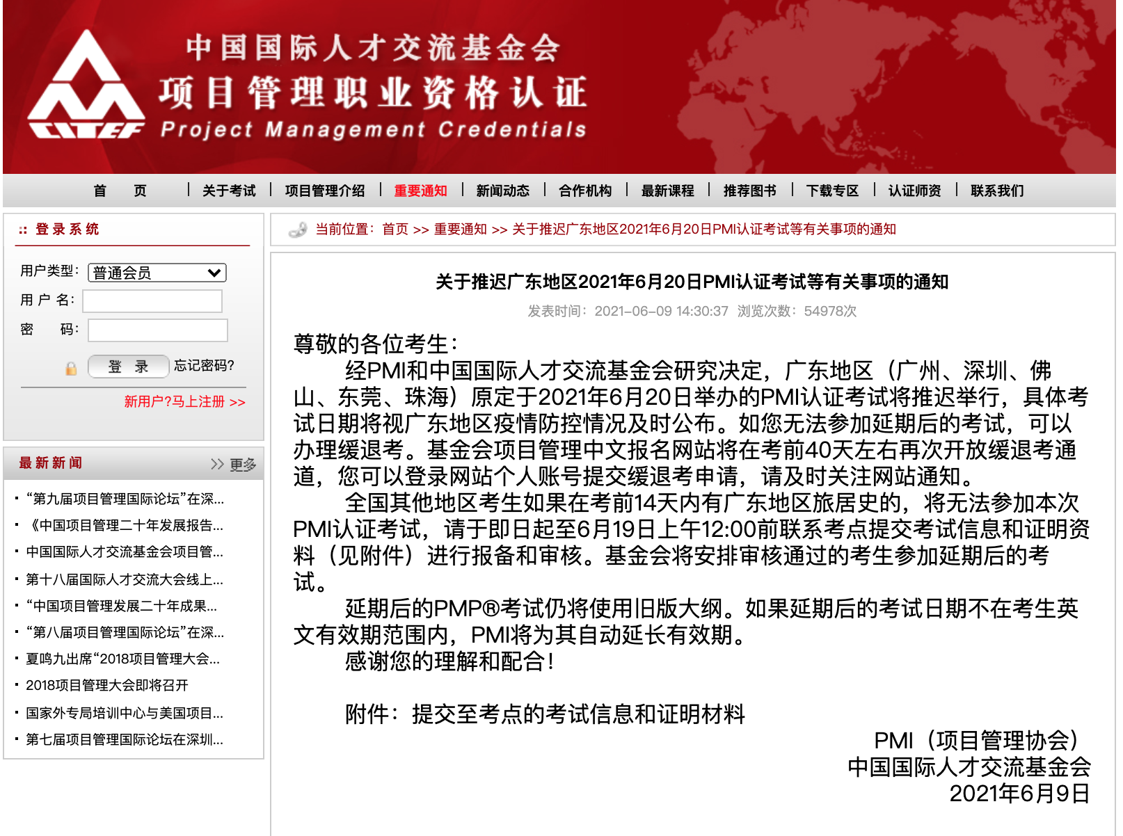Open news 《中国项目管理二十年发展报告...
Screen dimensions: 1123x836
[x=125, y=525]
